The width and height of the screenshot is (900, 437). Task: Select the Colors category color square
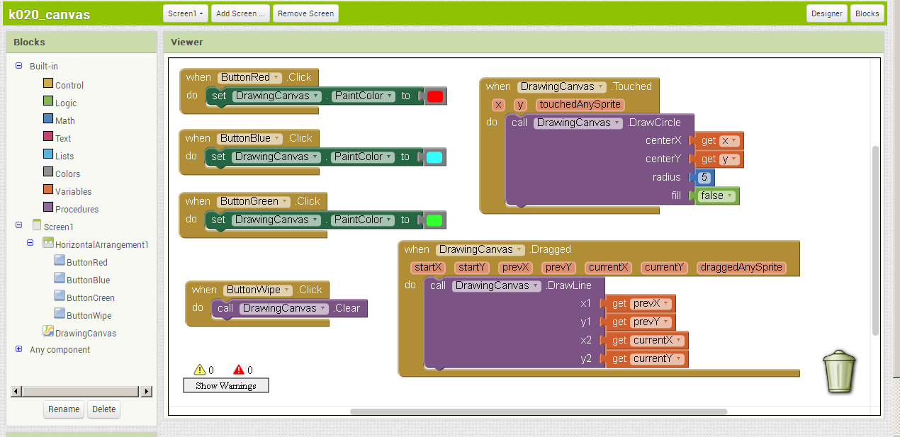pyautogui.click(x=48, y=173)
